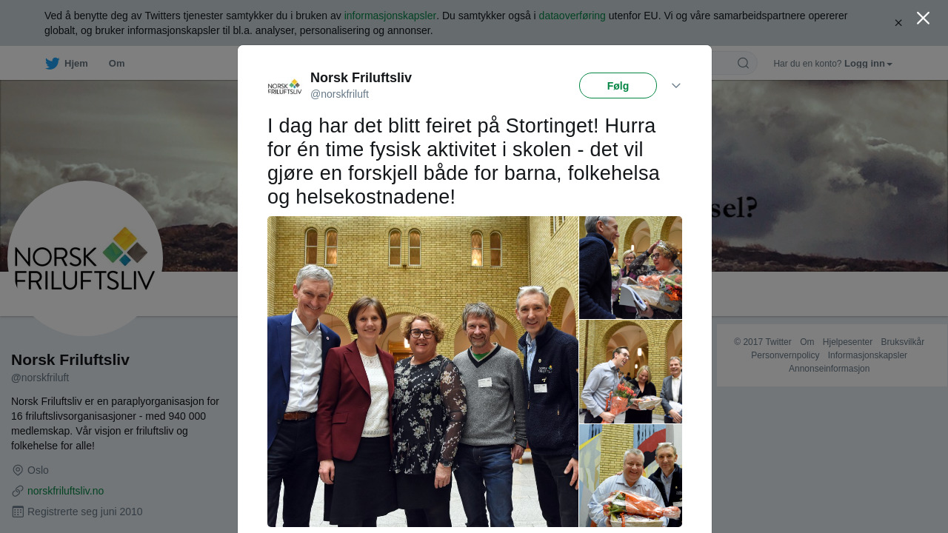Viewport: 948px width, 533px height.
Task: Click the calendar icon by registration date
Action: 18,512
